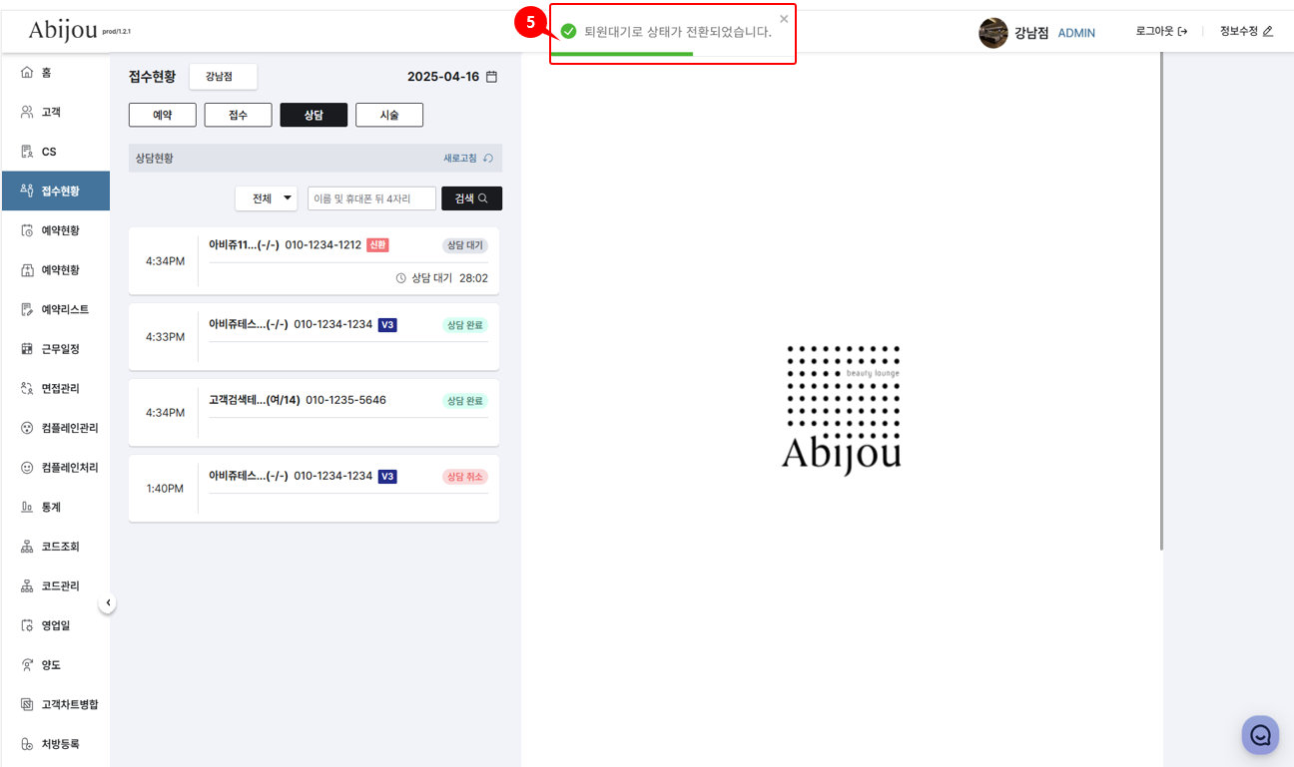Open the 강남점 branch selector

[224, 77]
